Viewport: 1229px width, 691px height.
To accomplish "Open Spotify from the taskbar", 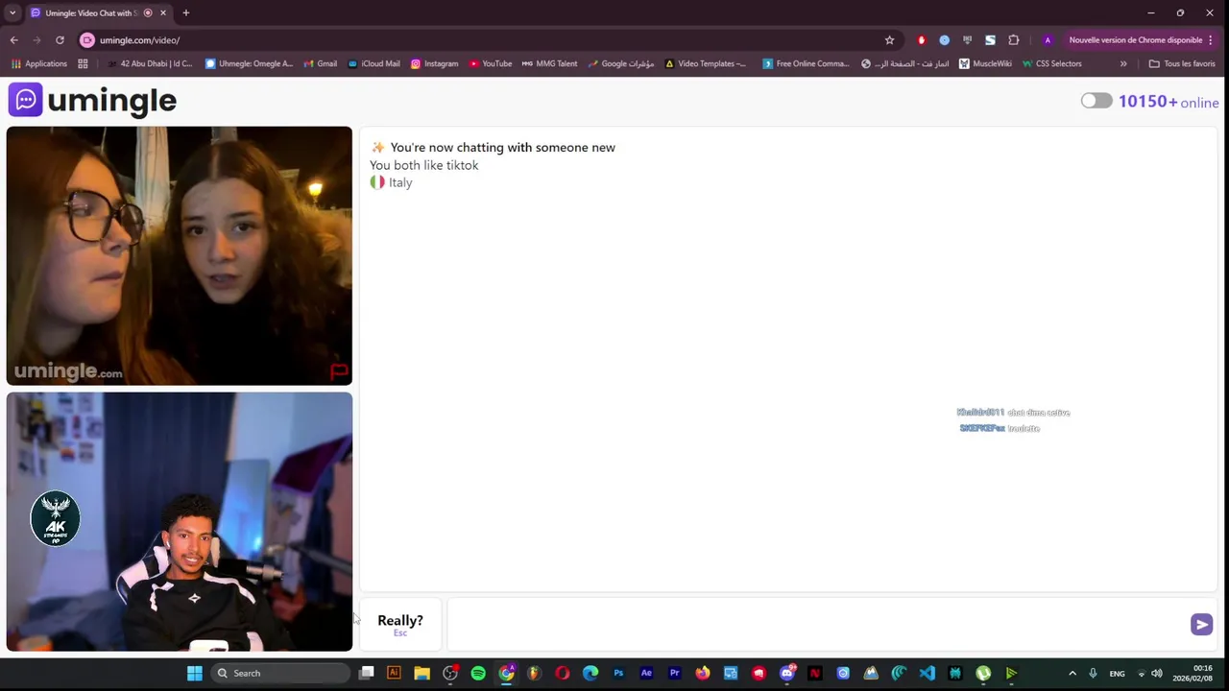I will pyautogui.click(x=478, y=673).
